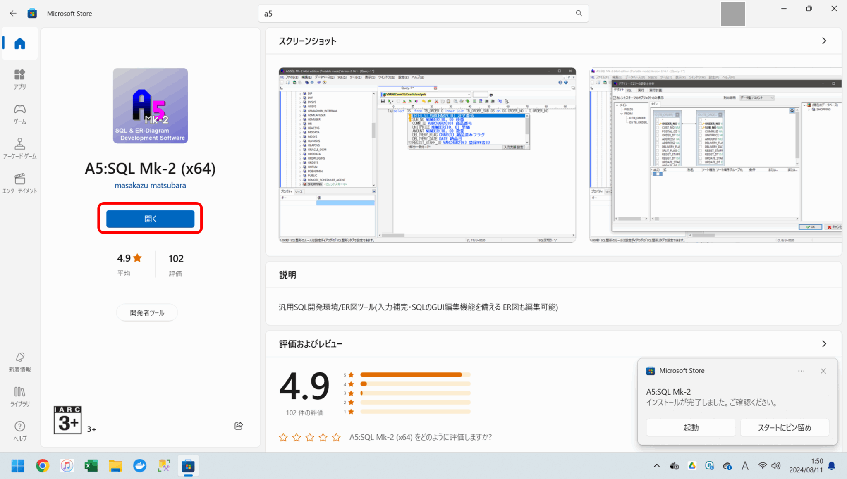Screen dimensions: 847x479
Task: Open 新着情報 in the sidebar
Action: coord(19,360)
